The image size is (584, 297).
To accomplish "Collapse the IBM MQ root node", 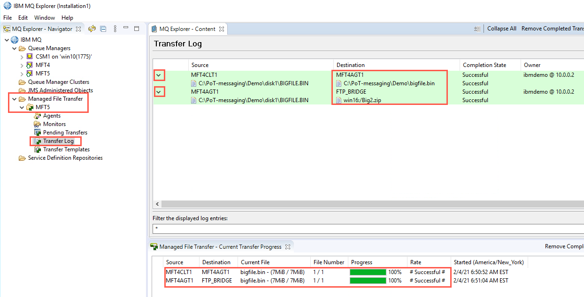I will click(x=7, y=40).
